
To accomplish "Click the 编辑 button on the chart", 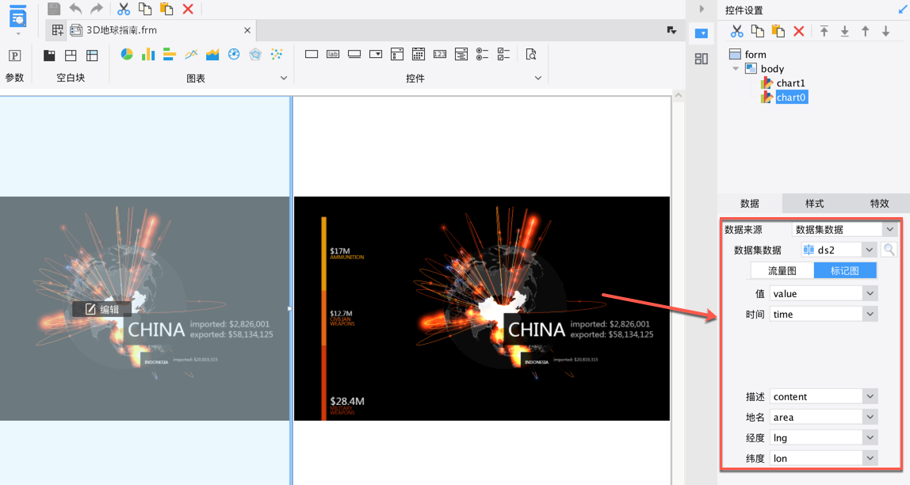I will tap(101, 309).
